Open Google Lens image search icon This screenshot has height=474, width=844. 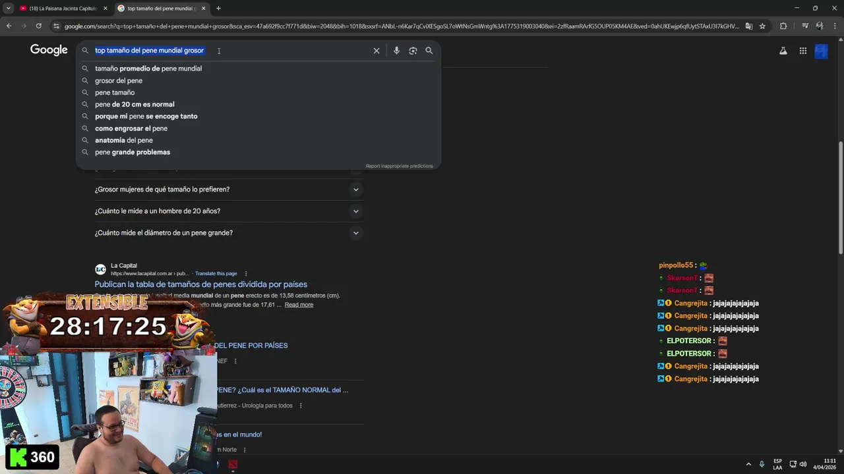tap(413, 51)
